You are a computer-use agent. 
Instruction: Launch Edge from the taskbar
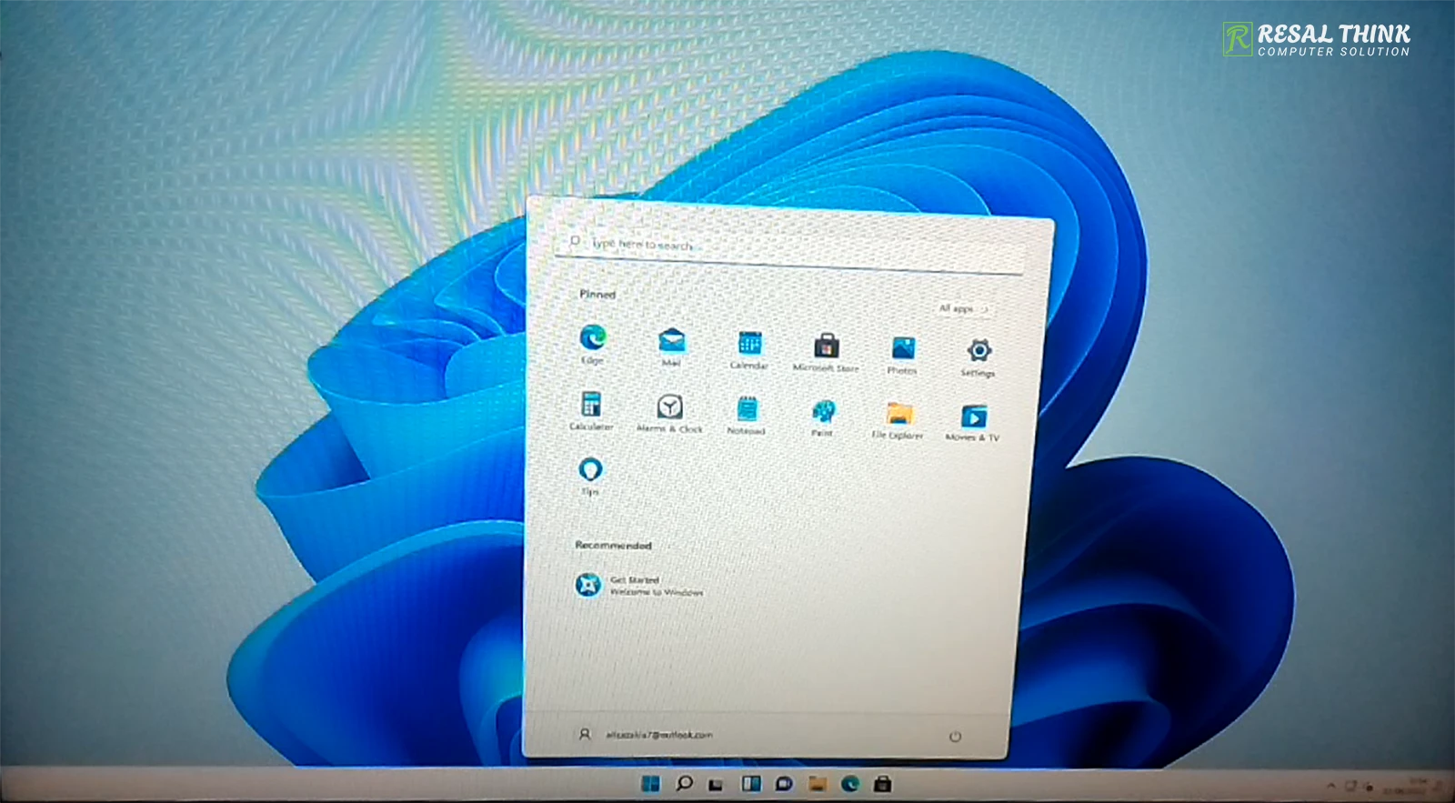(850, 784)
